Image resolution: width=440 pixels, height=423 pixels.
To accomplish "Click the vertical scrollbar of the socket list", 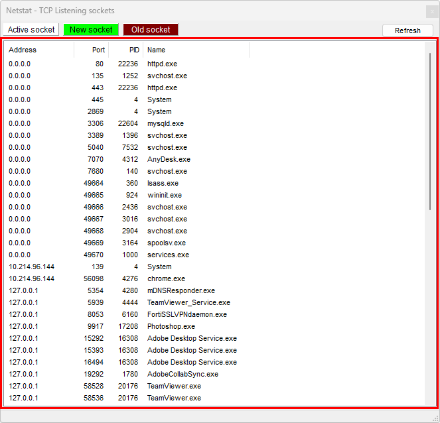I will point(430,133).
